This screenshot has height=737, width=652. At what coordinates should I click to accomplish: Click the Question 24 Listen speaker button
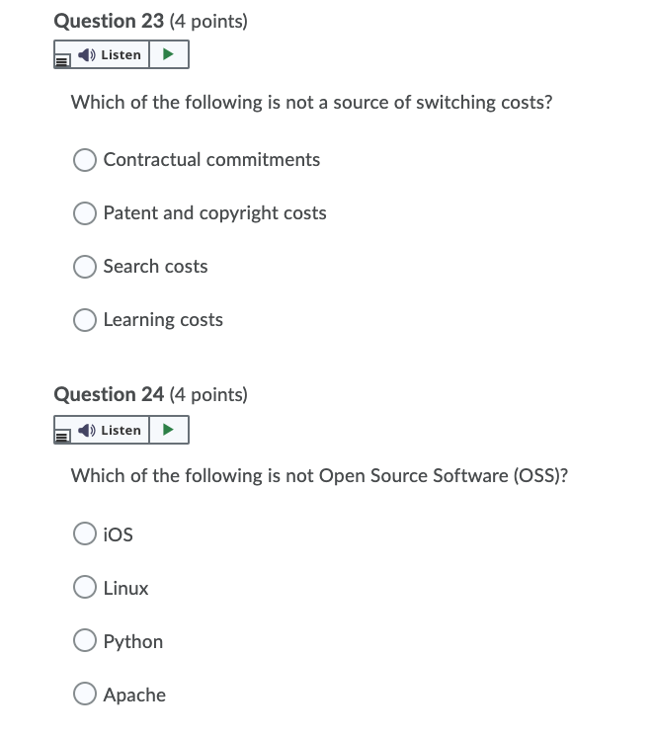pyautogui.click(x=112, y=431)
